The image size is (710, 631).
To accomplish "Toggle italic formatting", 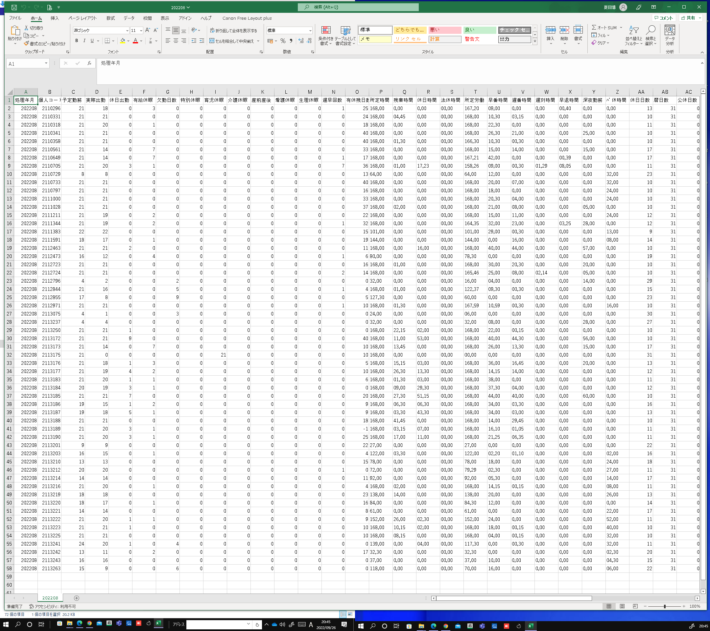I will 84,41.
